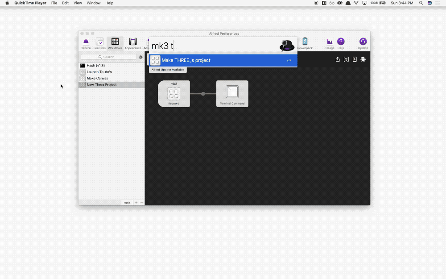
Task: Click the Creative Cloud menu bar icon
Action: pos(339,3)
